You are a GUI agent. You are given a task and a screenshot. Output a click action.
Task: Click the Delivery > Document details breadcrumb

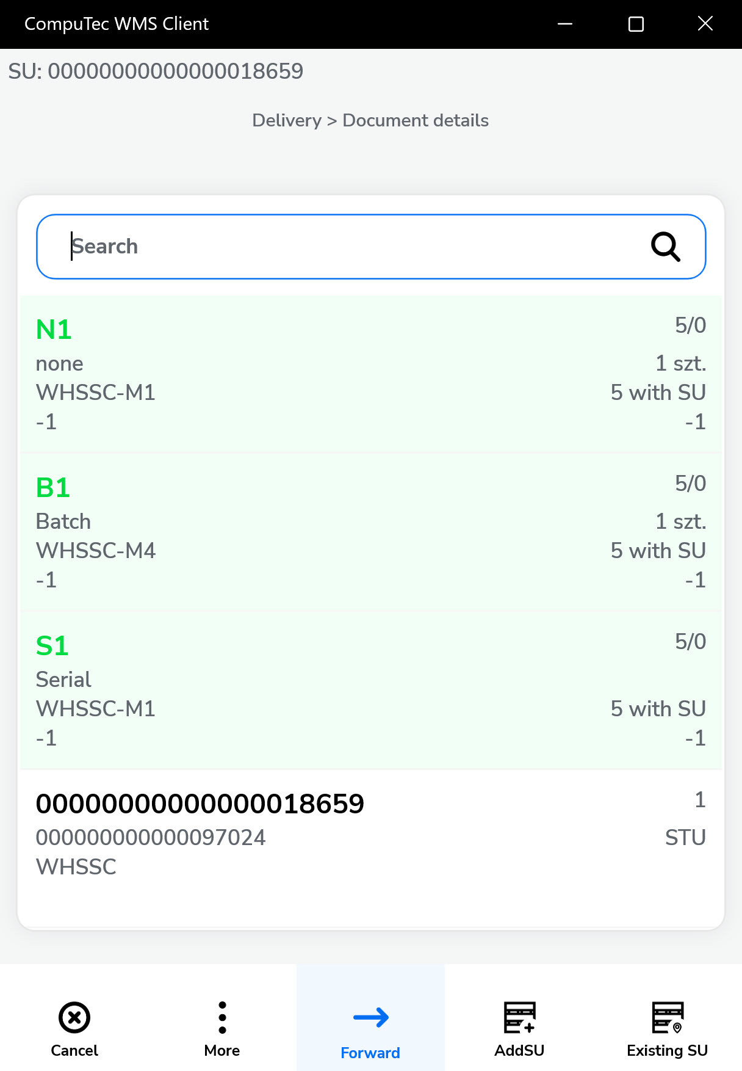click(x=370, y=120)
